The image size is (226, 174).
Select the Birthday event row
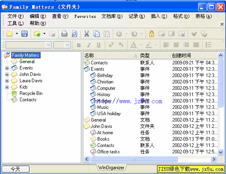coord(151,75)
